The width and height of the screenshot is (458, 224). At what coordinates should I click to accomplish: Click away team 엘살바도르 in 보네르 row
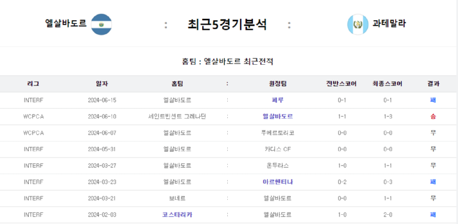[278, 199]
